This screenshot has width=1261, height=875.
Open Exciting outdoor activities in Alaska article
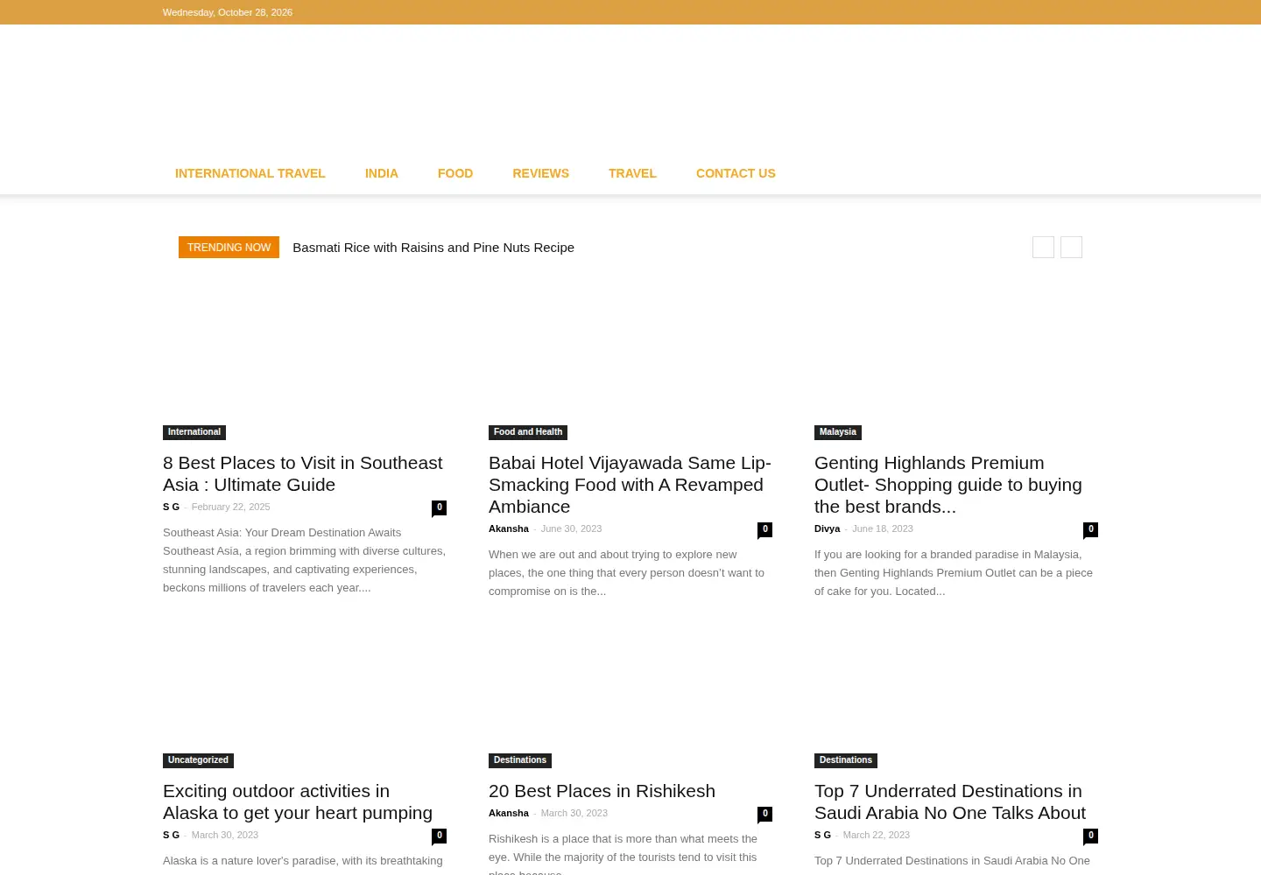pos(298,801)
